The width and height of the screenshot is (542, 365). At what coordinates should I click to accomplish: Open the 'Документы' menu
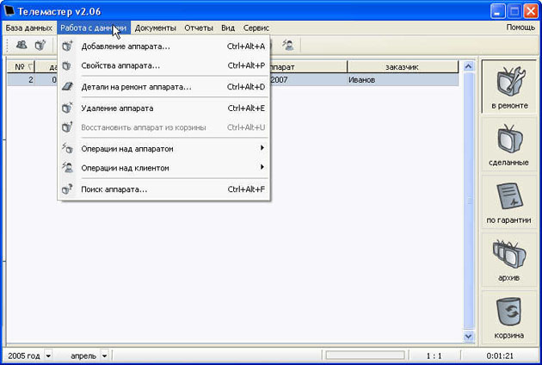[x=155, y=28]
